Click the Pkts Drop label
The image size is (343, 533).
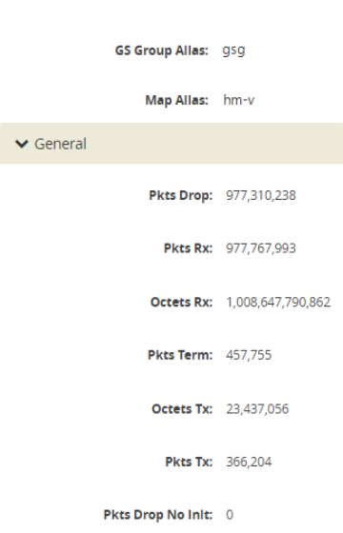(181, 195)
